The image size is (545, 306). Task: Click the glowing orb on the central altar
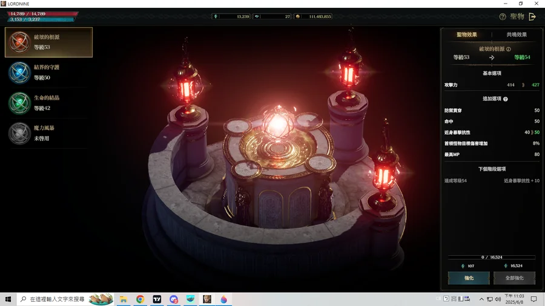278,123
